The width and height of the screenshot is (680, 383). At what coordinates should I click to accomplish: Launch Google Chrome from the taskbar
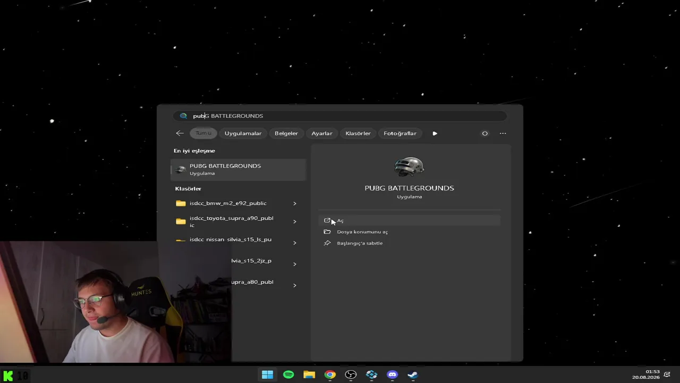tap(330, 374)
